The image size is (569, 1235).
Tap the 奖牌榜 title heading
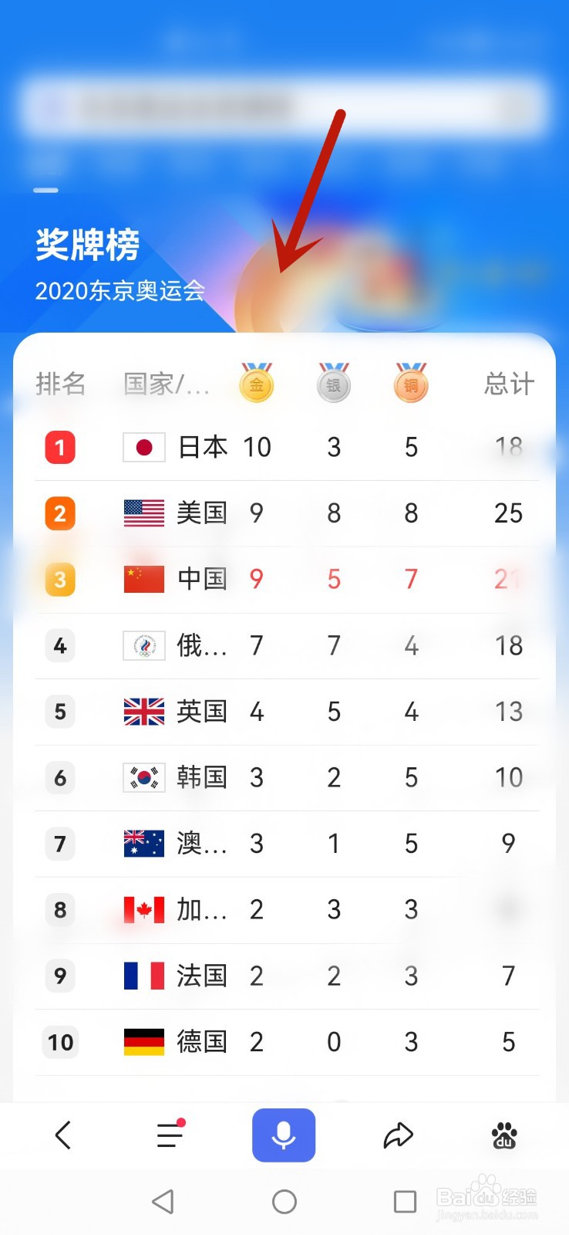(x=87, y=245)
